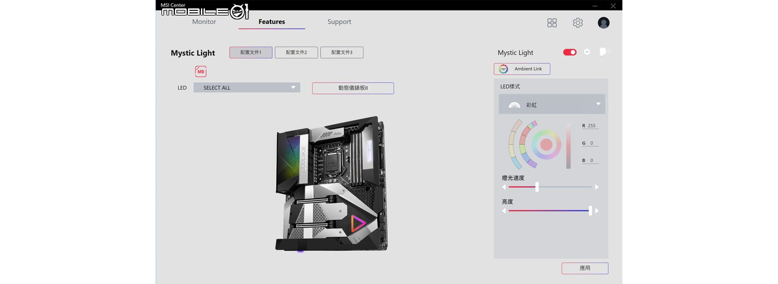Click the 動態儀錶板II button
The height and width of the screenshot is (284, 778).
click(353, 88)
